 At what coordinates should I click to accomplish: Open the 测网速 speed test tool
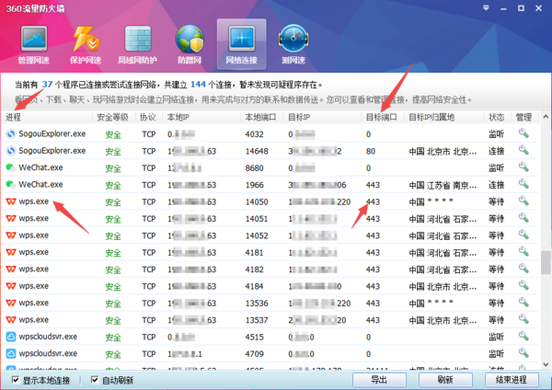click(x=293, y=45)
